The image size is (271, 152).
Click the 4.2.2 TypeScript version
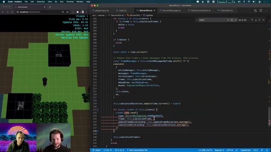(x=255, y=150)
